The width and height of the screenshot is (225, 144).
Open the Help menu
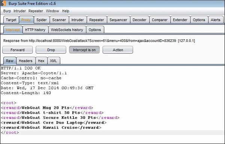(x=66, y=11)
